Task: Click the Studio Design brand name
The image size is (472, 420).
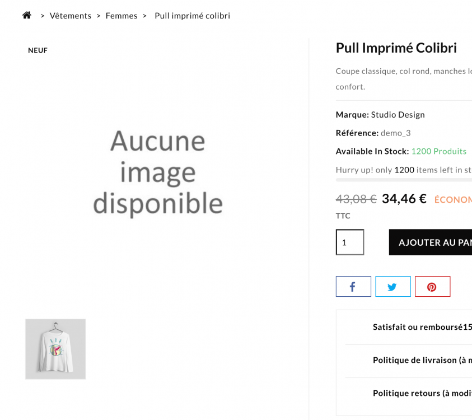Action: click(x=399, y=114)
